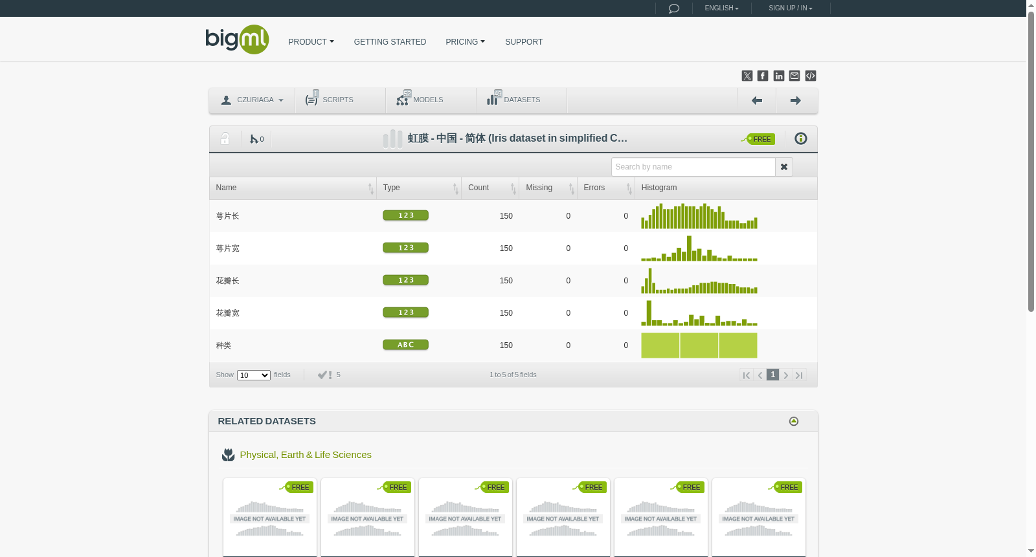Go back with left arrow button
The image size is (1036, 557).
756,100
